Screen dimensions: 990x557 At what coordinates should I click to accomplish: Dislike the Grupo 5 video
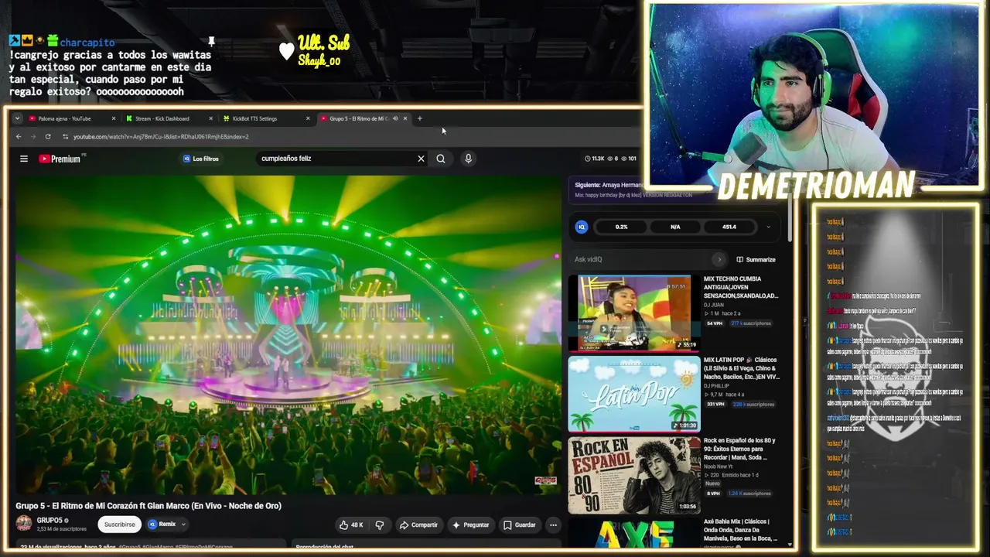379,525
